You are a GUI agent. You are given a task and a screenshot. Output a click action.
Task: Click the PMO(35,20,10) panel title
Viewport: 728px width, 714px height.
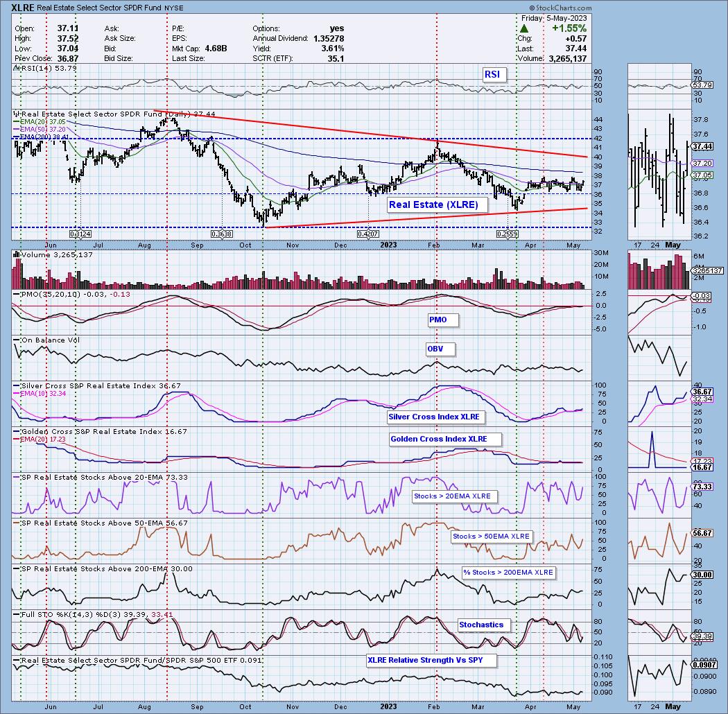click(x=72, y=295)
